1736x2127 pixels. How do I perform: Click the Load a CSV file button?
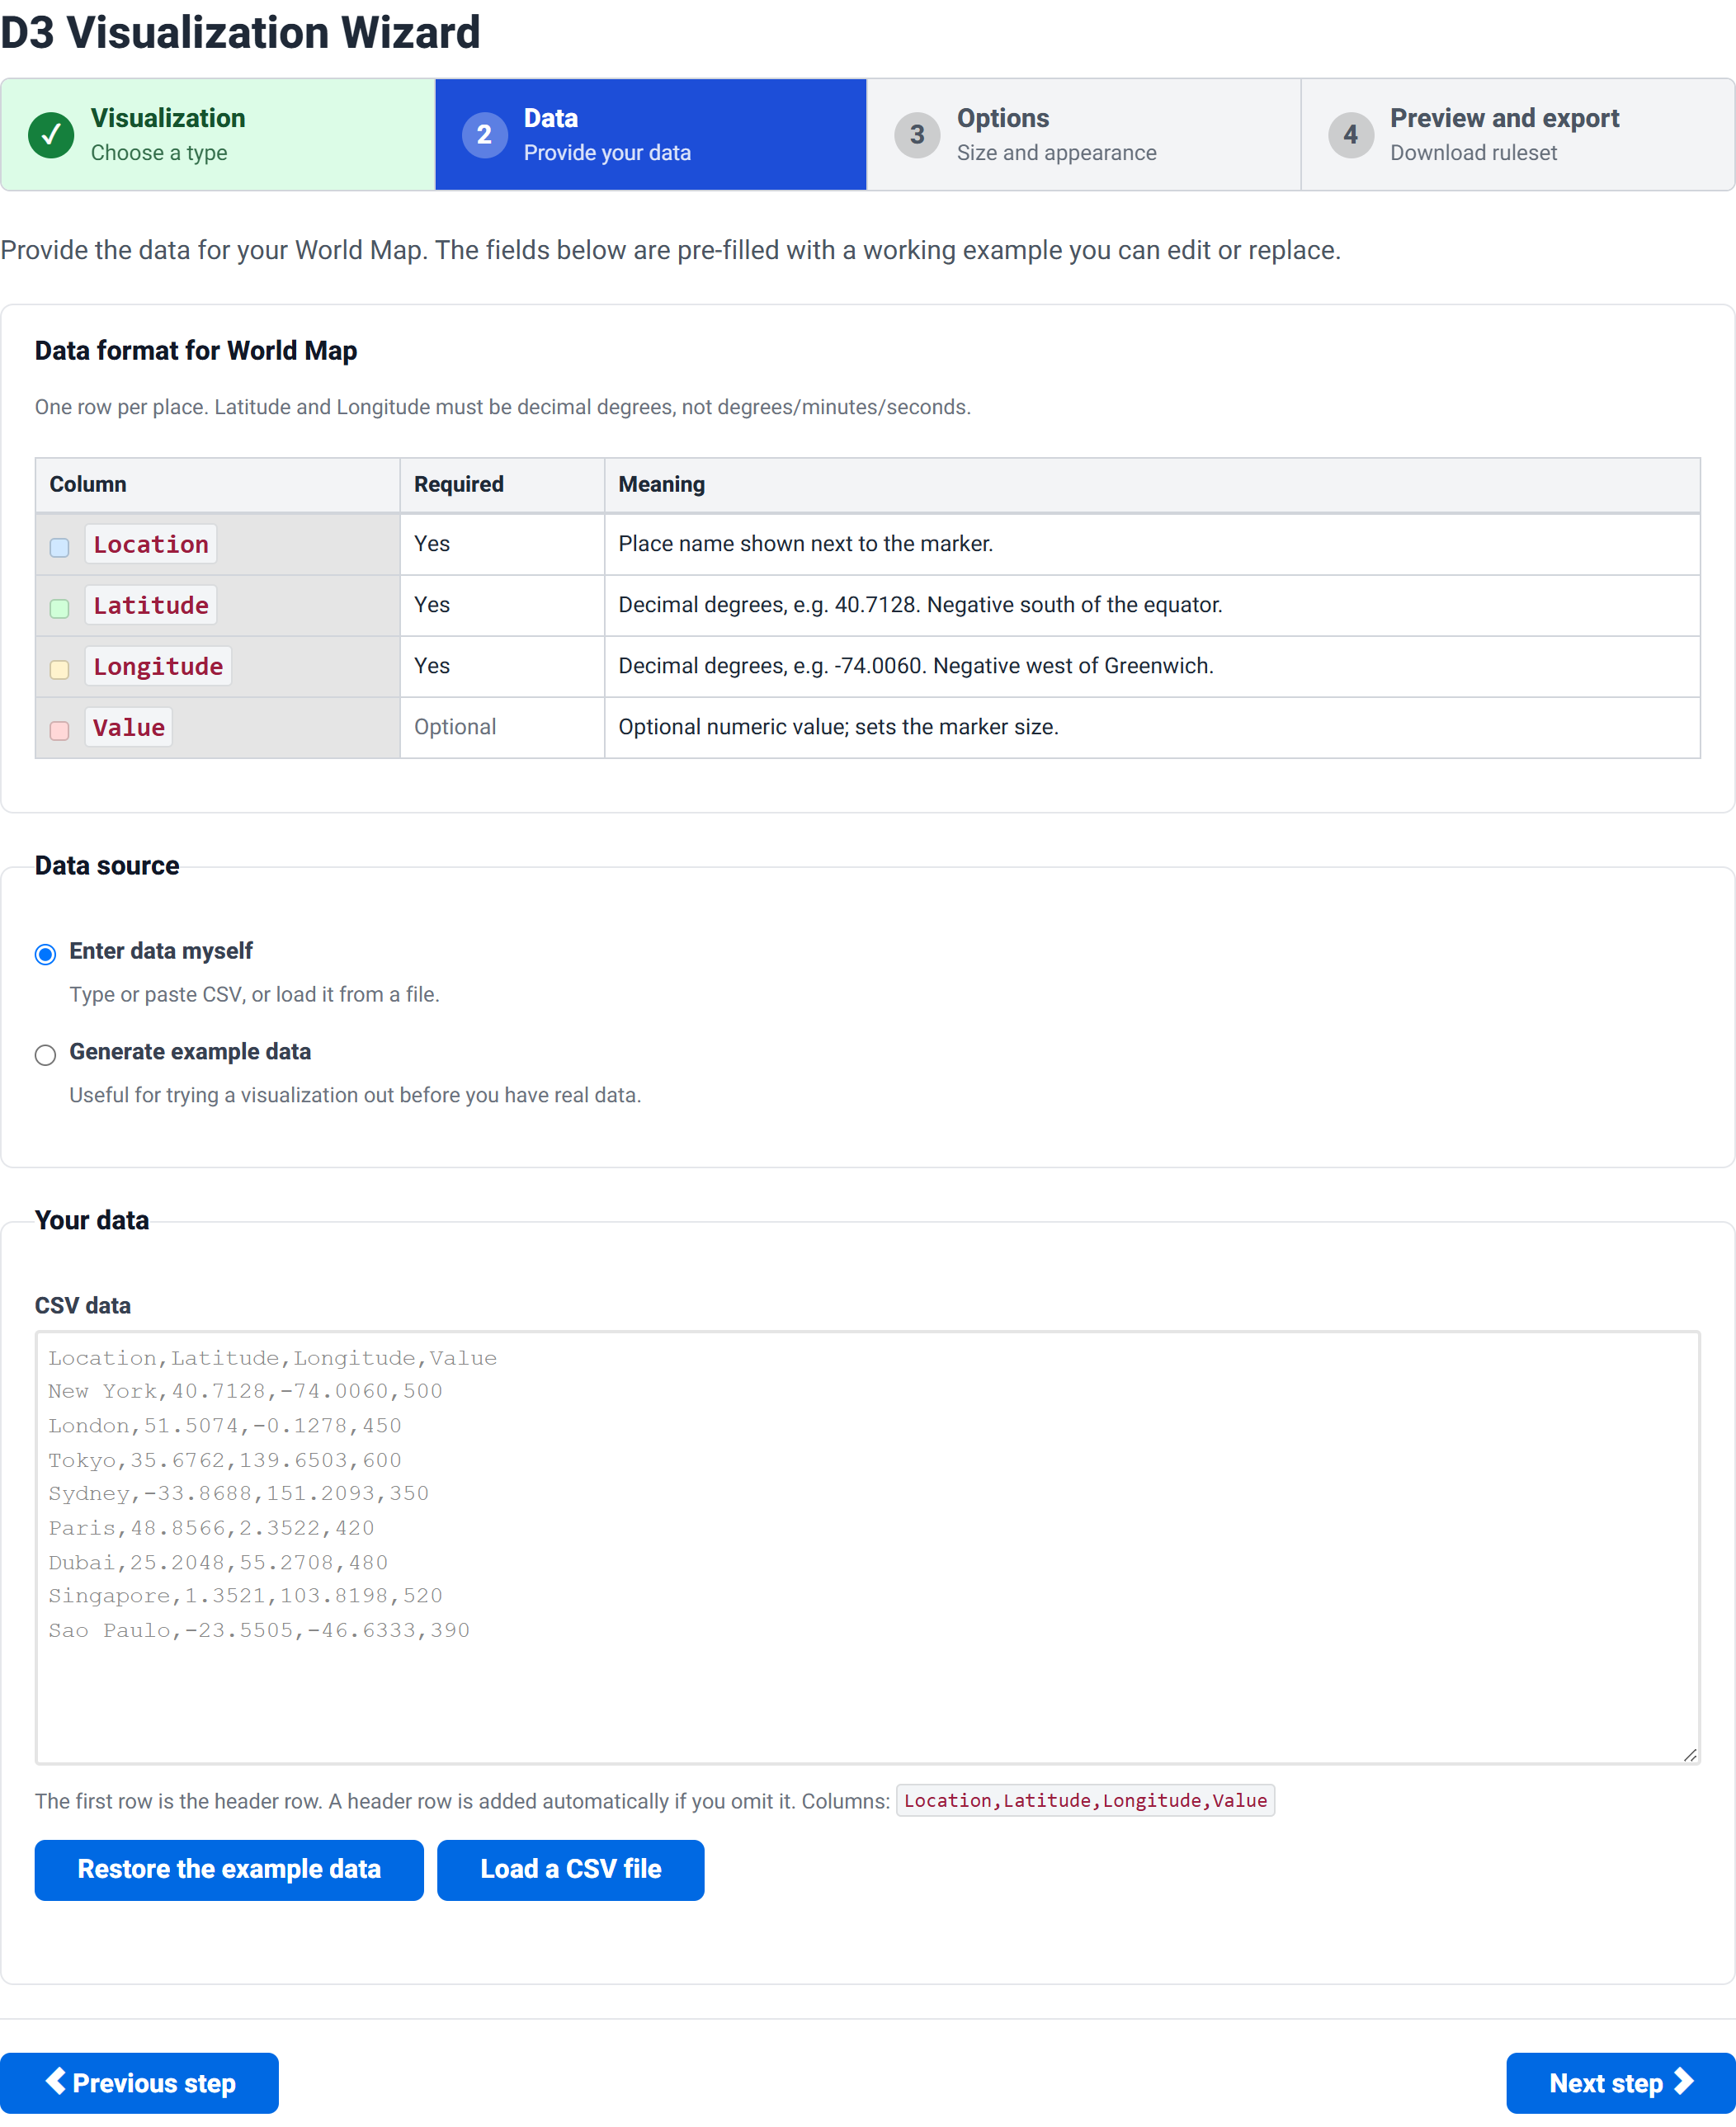(570, 1869)
